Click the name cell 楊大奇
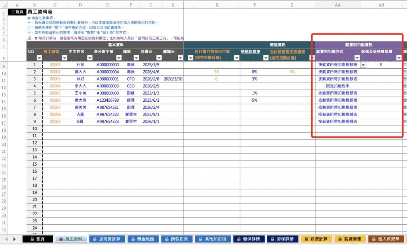This screenshot has width=407, height=245. [x=80, y=100]
